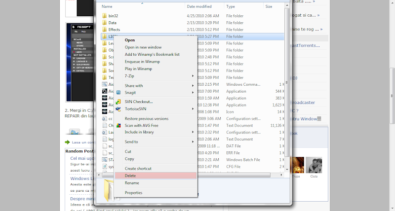Open the 'Lasa un comentariu' link
The width and height of the screenshot is (395, 211).
tap(82, 142)
